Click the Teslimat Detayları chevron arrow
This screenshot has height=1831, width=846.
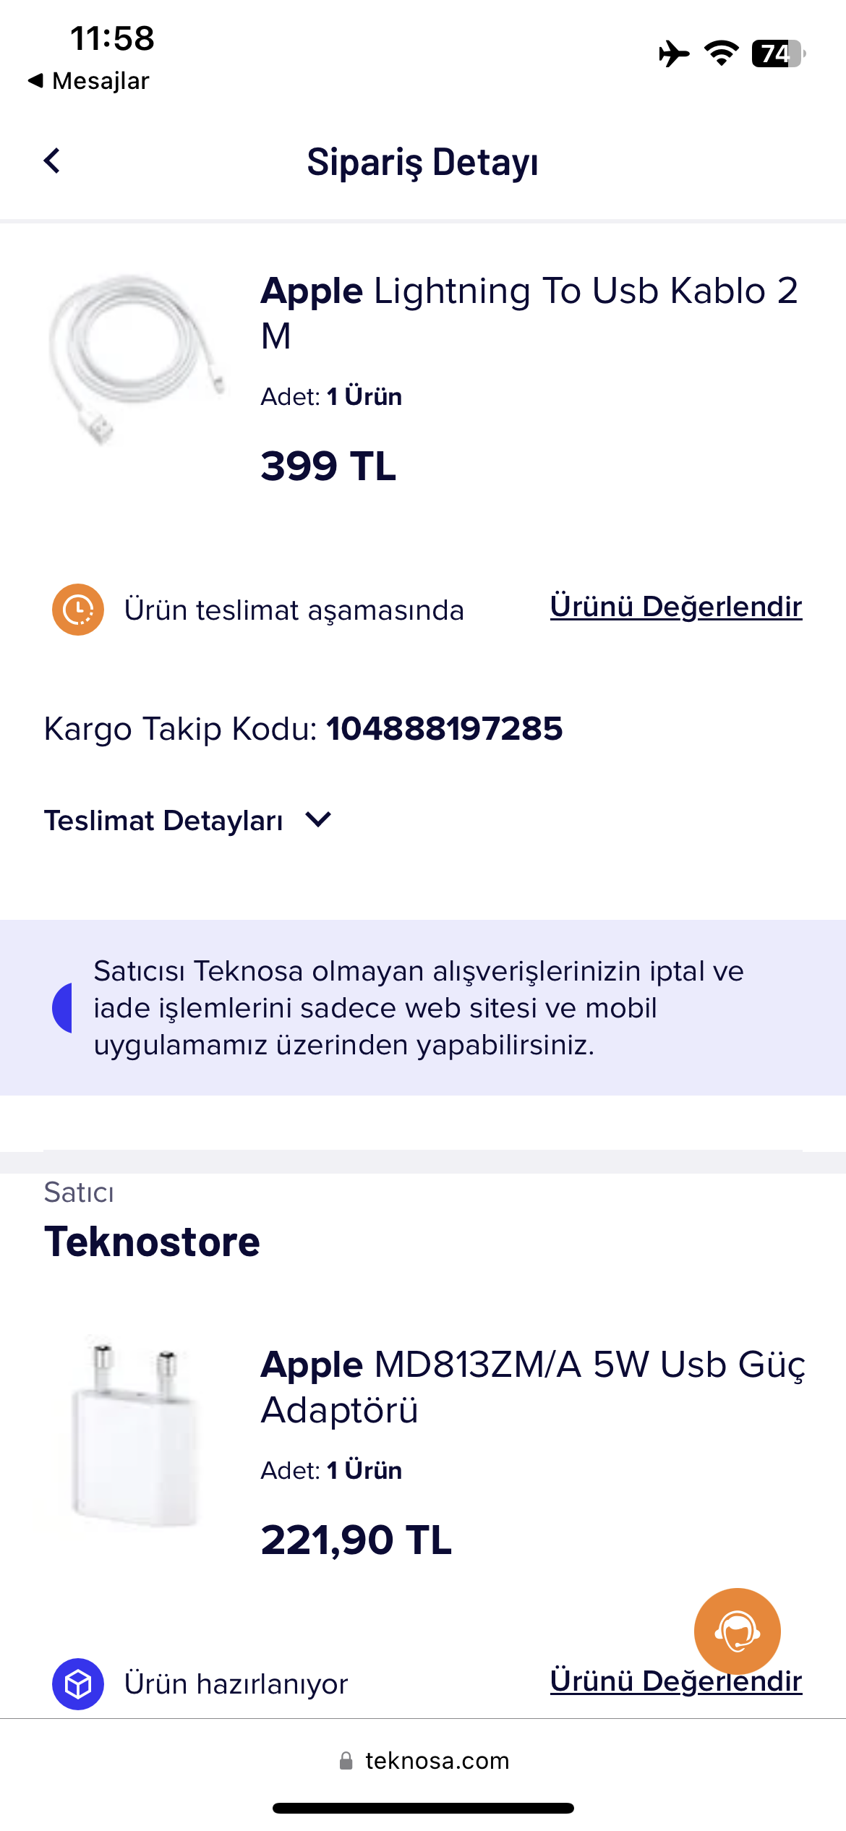318,819
